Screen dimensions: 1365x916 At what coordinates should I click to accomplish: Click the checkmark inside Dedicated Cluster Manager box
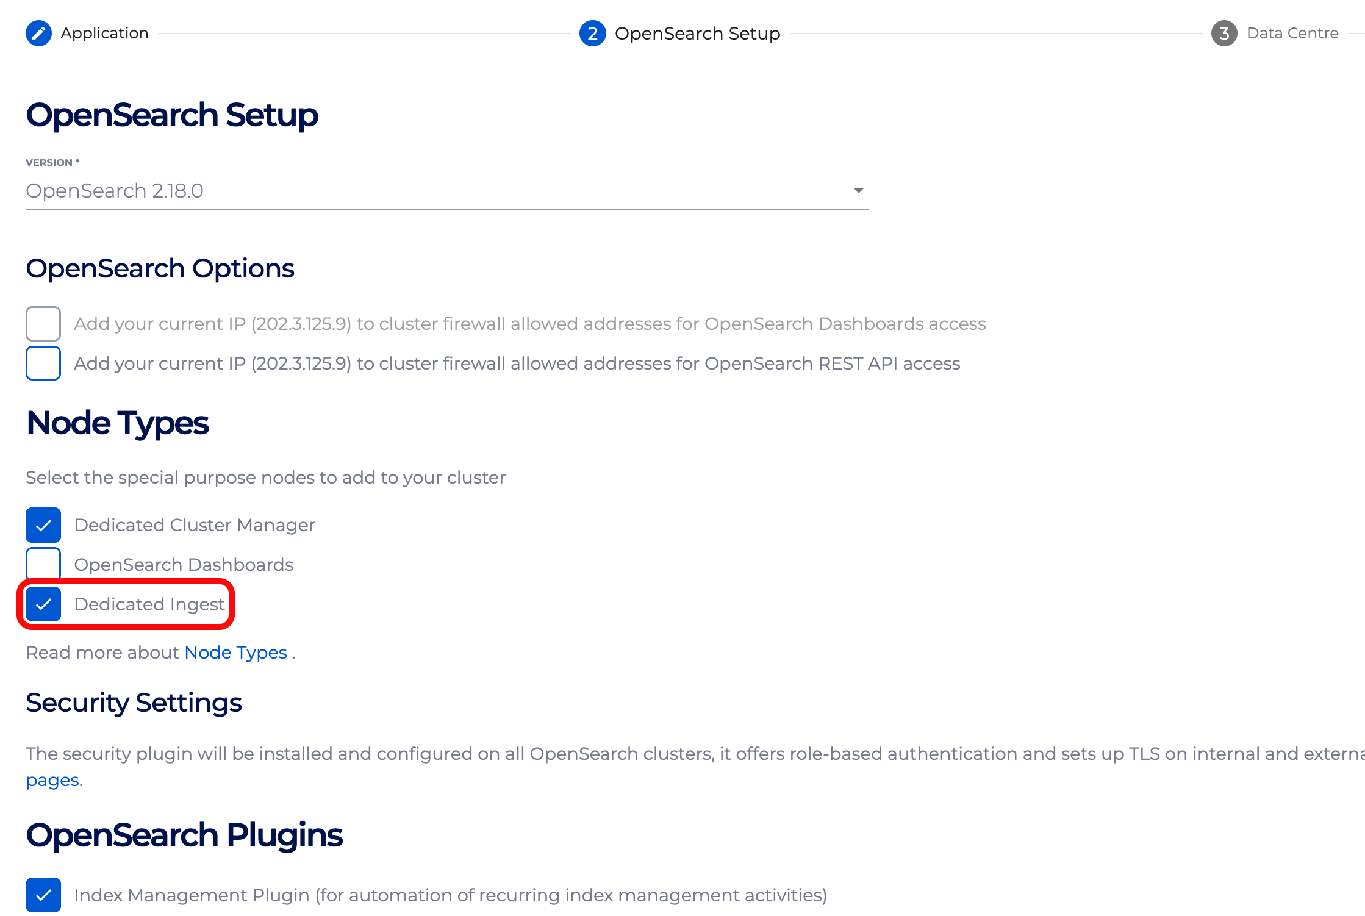(43, 524)
